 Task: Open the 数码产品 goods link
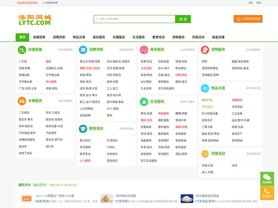click(207, 100)
